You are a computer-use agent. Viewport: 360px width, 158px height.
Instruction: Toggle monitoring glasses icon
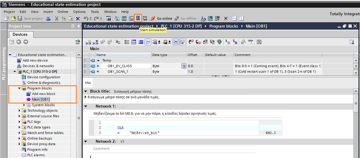pos(250,42)
